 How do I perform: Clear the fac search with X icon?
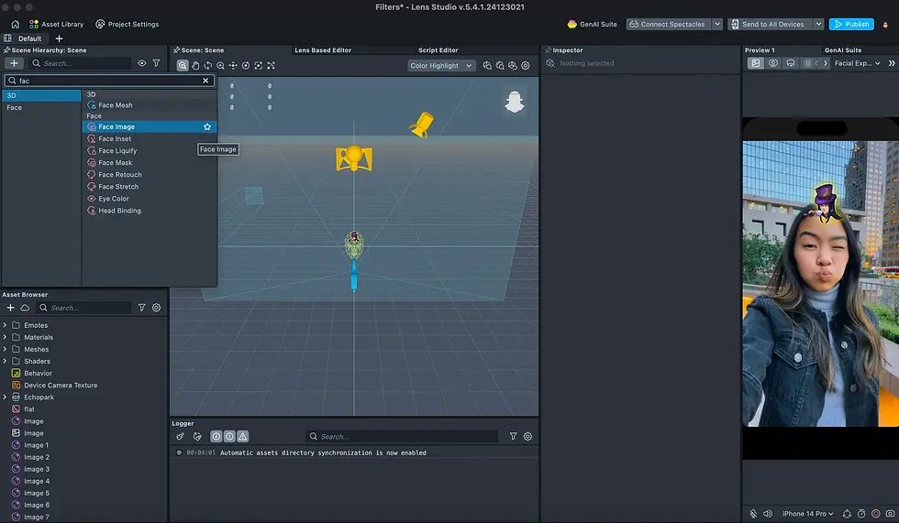tap(205, 81)
